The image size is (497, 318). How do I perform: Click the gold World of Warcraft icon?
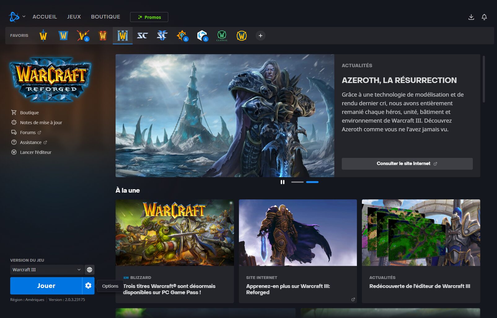click(x=242, y=36)
